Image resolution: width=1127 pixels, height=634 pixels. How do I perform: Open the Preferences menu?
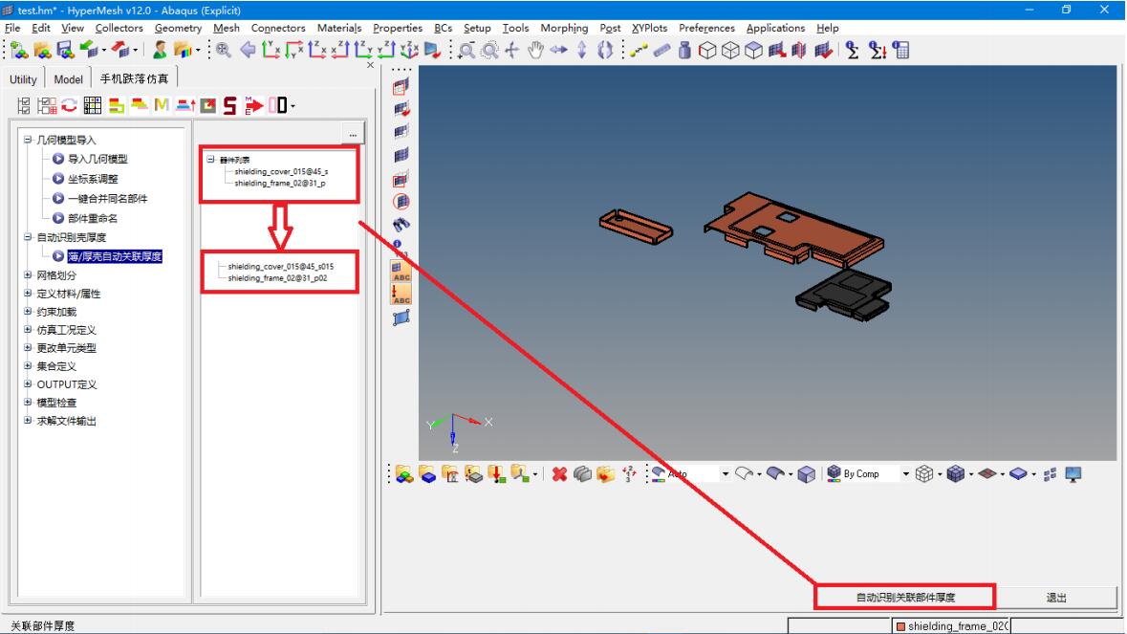pos(706,28)
